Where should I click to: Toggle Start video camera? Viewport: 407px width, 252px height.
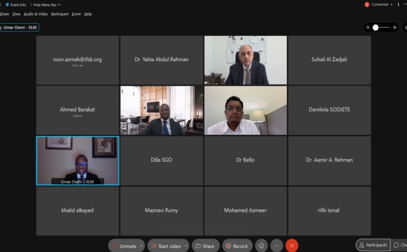[167, 246]
